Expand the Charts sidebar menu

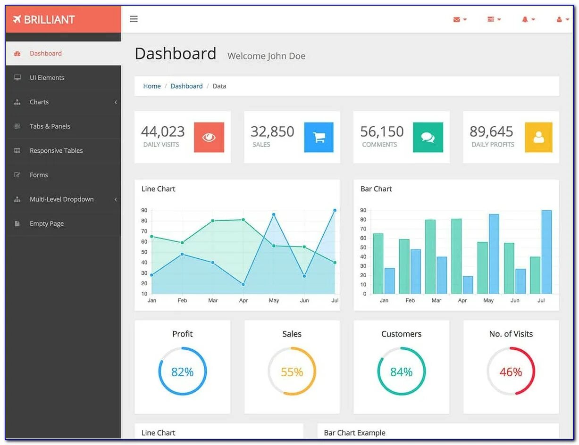[x=39, y=102]
